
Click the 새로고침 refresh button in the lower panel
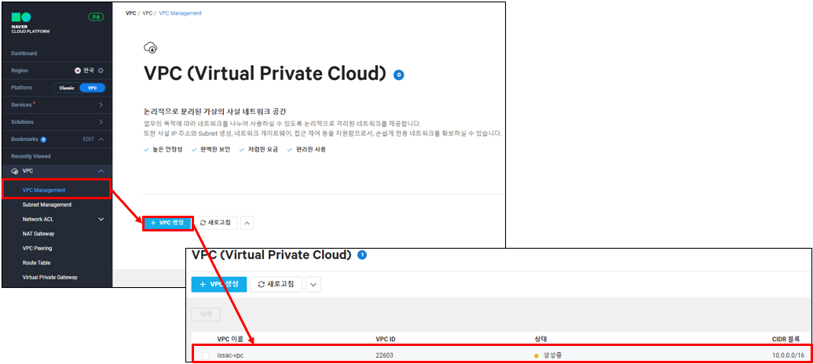point(276,284)
